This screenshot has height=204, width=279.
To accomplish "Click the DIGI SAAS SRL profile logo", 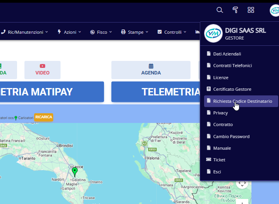I will click(213, 33).
